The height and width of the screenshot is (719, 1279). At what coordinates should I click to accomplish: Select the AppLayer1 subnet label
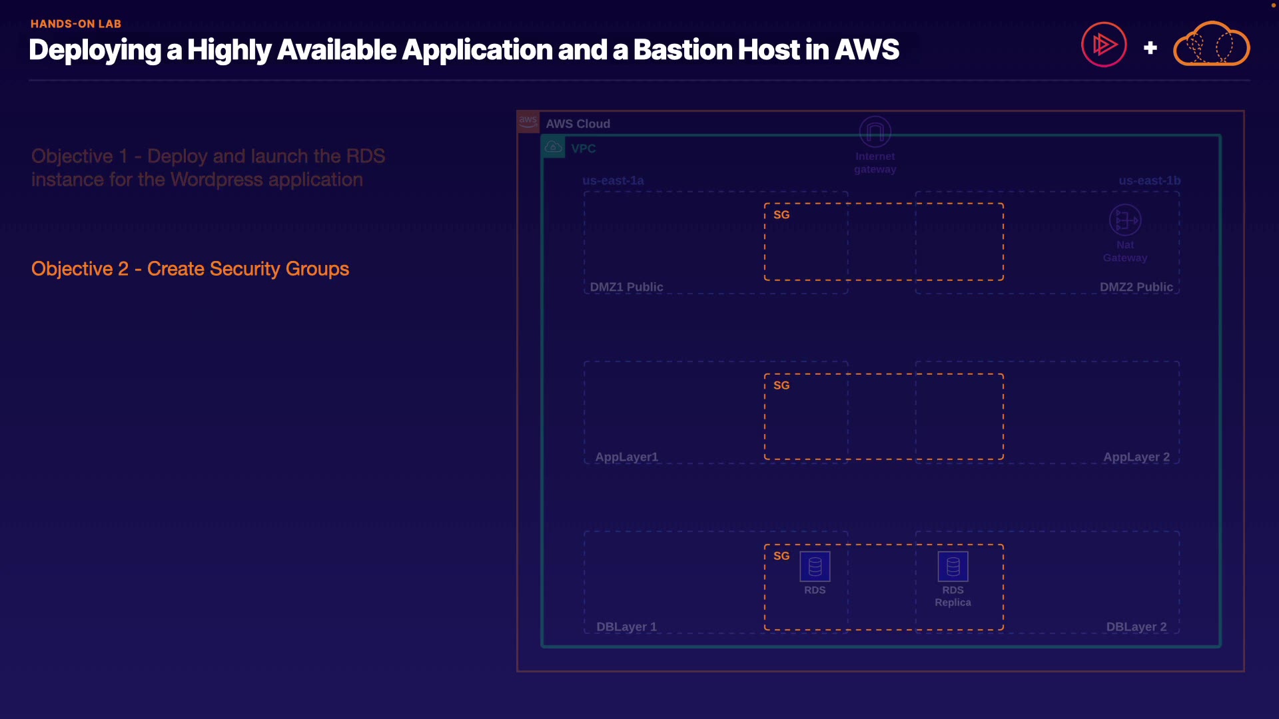[626, 457]
